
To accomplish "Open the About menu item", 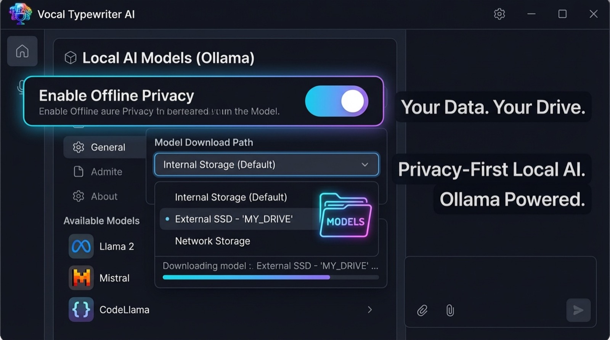I will click(x=104, y=196).
